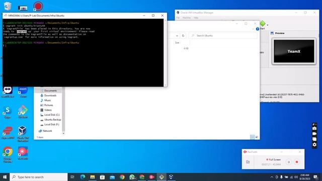Screen dimensions: 322x181
Task: Select Videos in File Explorer navigation pane
Action: click(48, 110)
